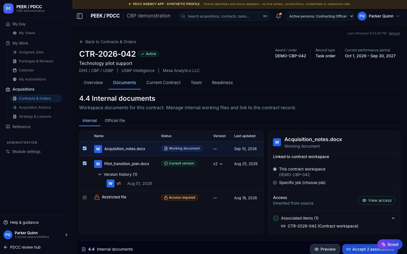This screenshot has height=254, width=407.
Task: Toggle the sidebar panel icon
Action: tap(80, 16)
